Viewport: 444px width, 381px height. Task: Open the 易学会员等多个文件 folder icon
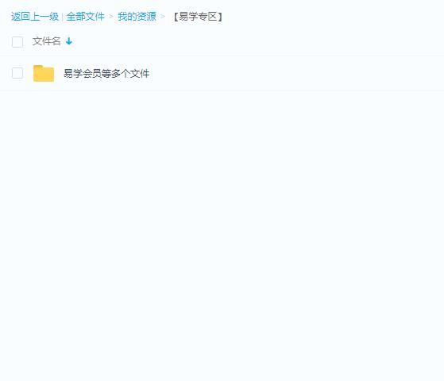[44, 73]
